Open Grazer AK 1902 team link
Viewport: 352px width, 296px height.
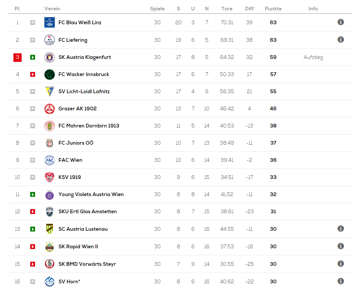pos(78,108)
